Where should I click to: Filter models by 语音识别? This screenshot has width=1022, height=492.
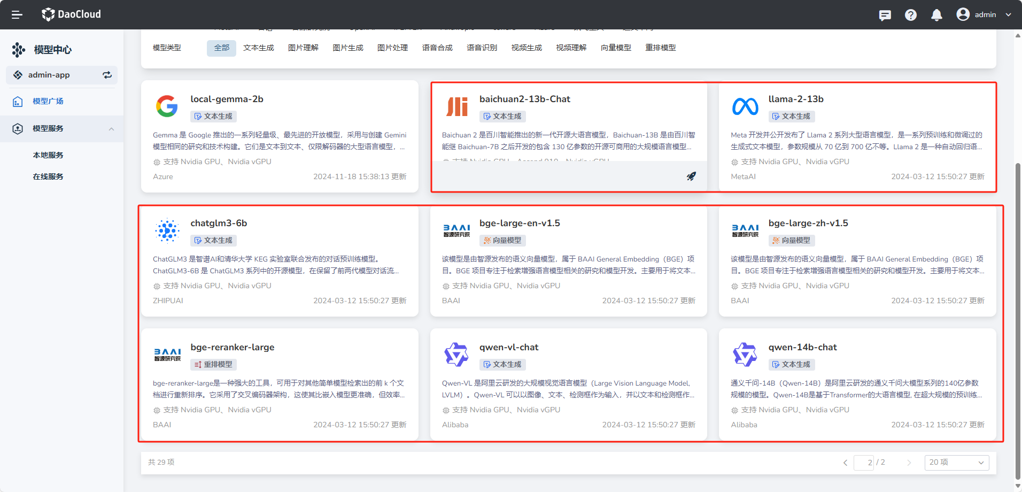point(482,48)
